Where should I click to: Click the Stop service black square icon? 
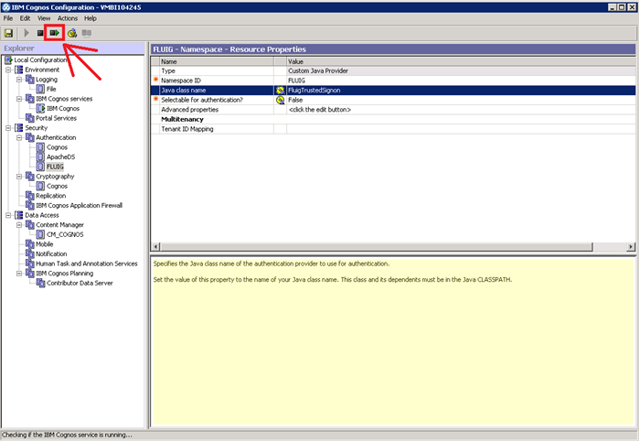tap(40, 33)
